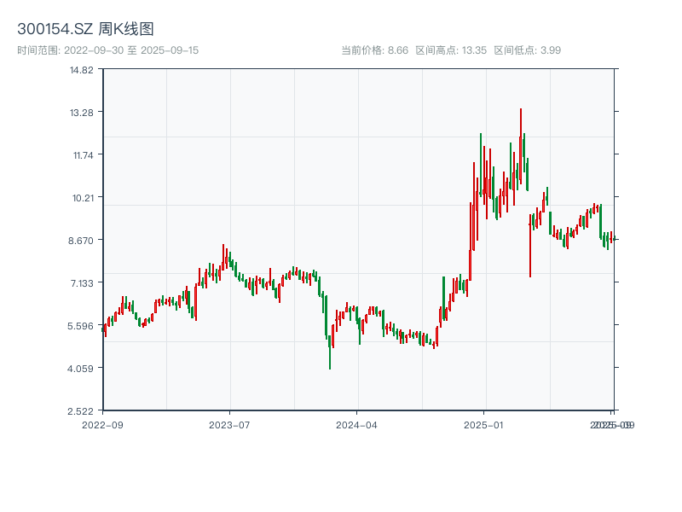Select the 5.596 y-axis price label
This screenshot has width=682, height=512.
(x=82, y=326)
